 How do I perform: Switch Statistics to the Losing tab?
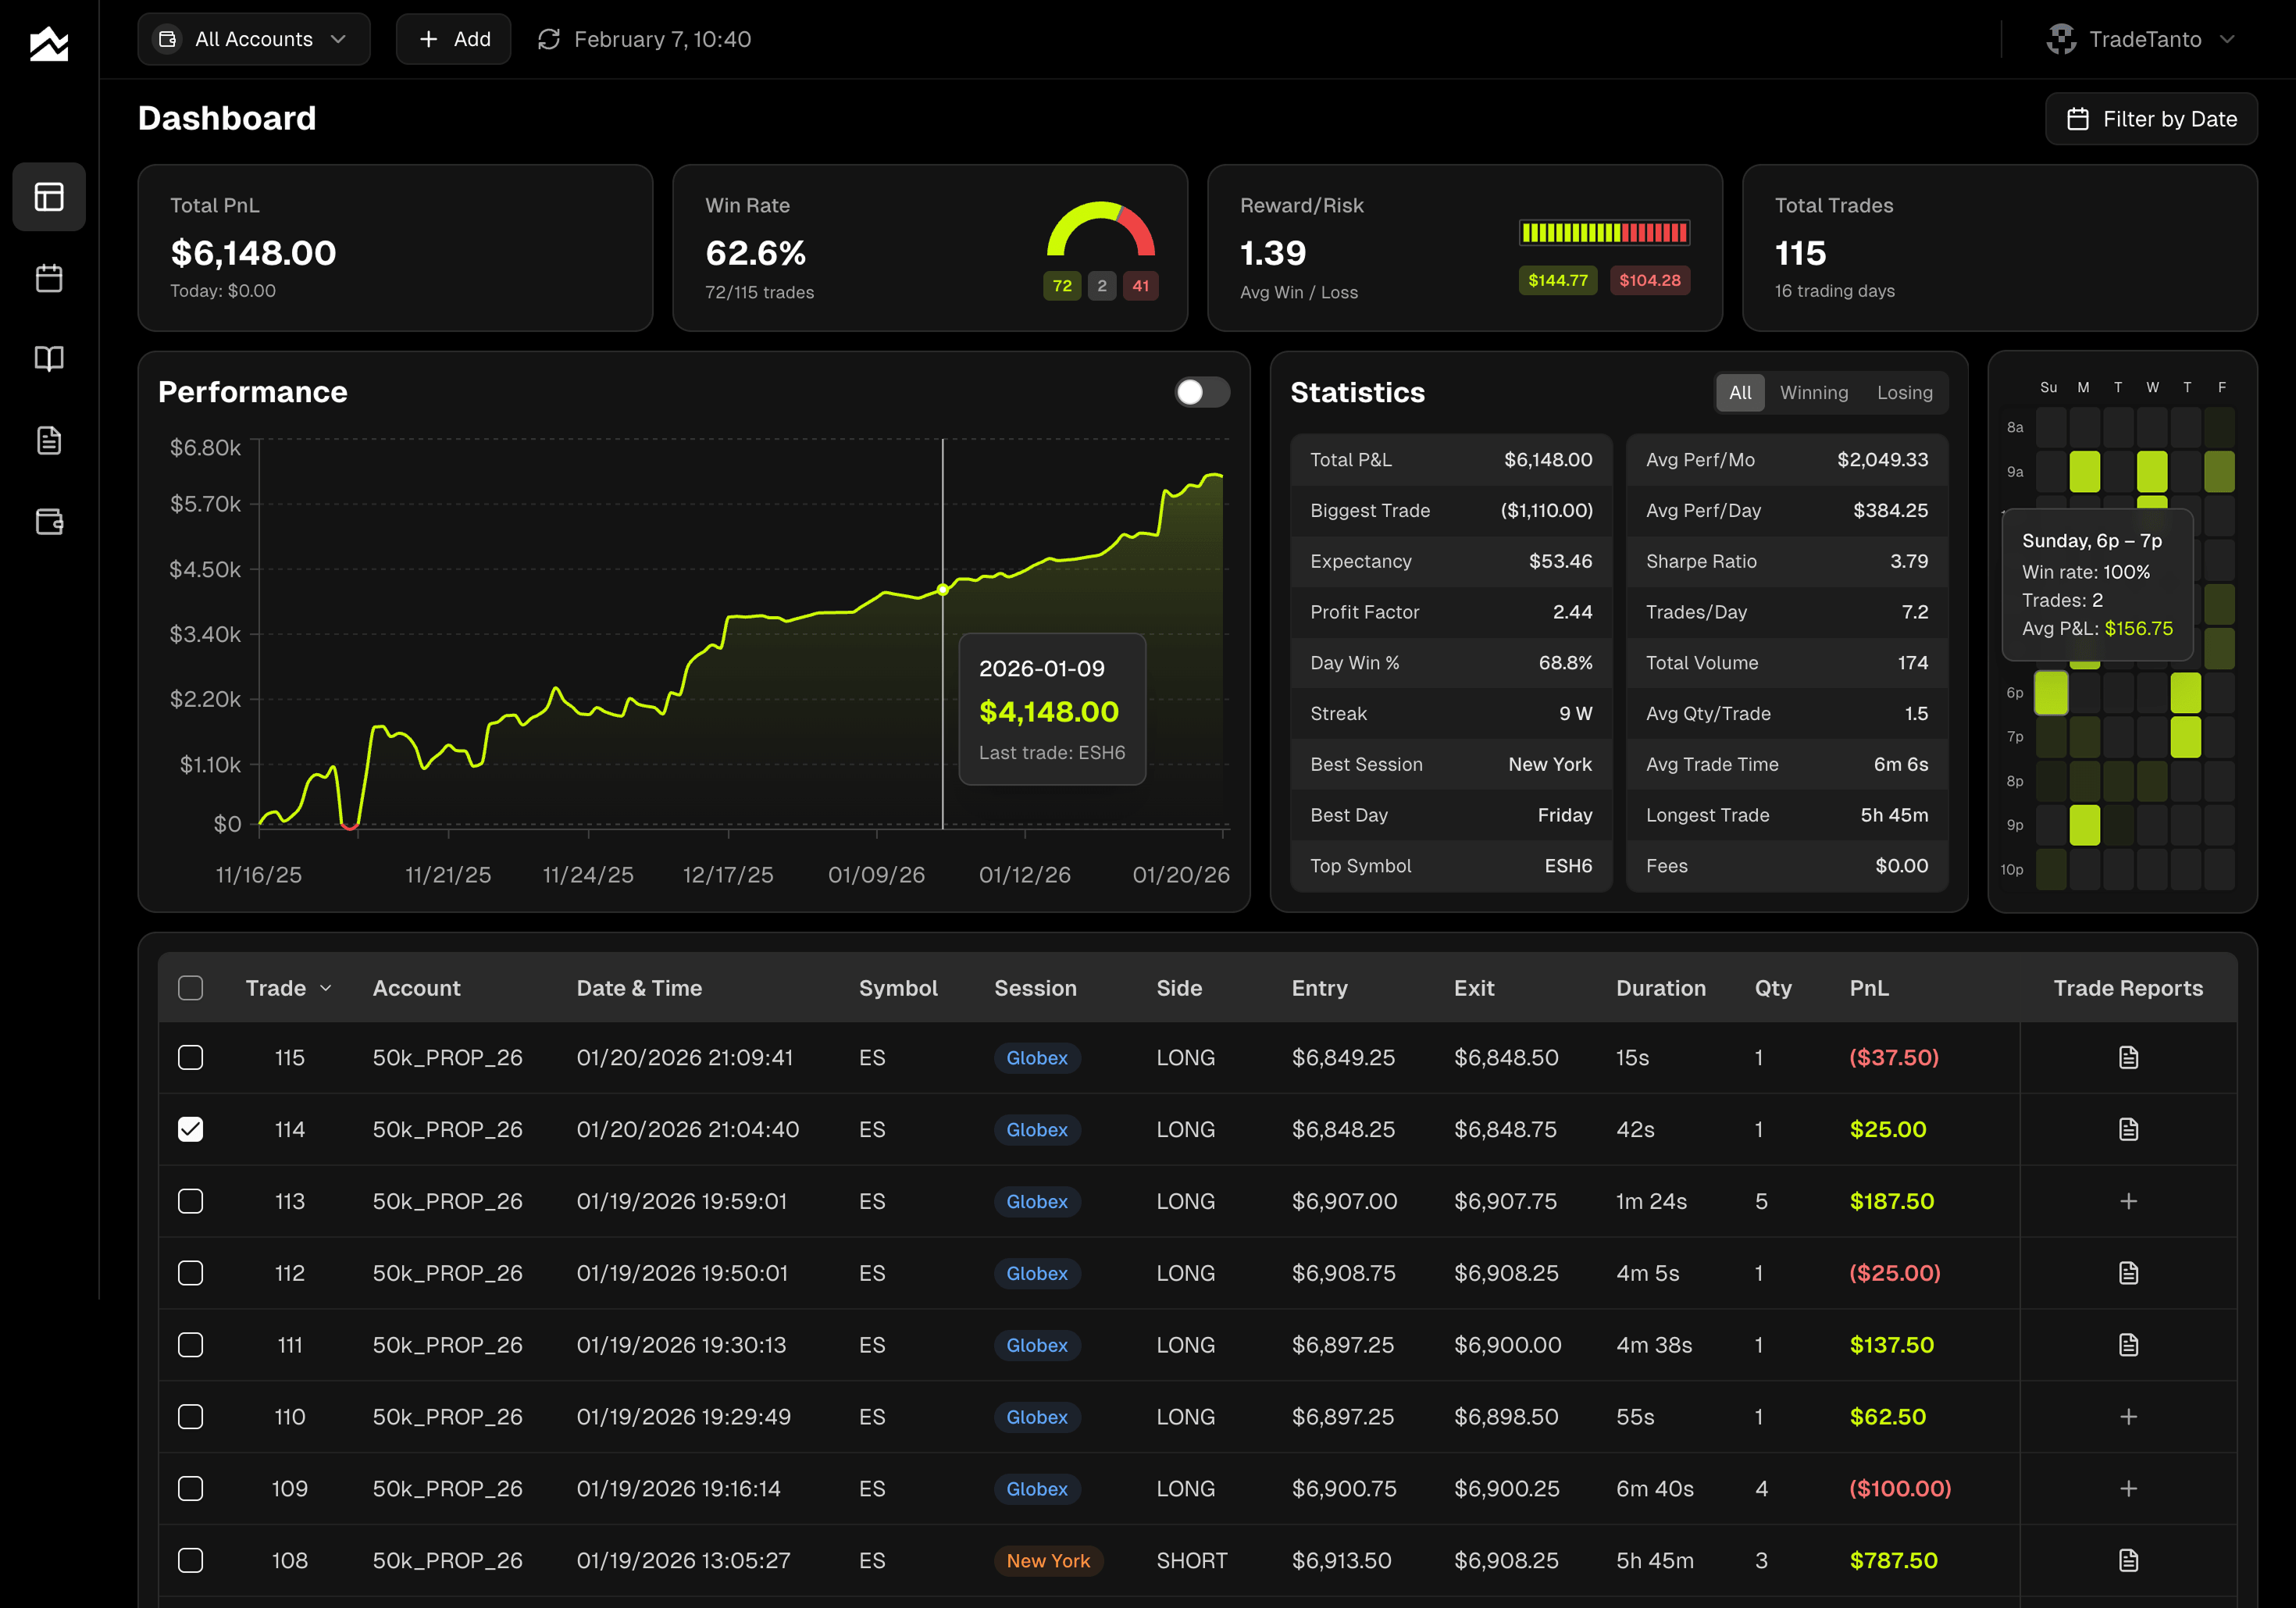(1904, 392)
